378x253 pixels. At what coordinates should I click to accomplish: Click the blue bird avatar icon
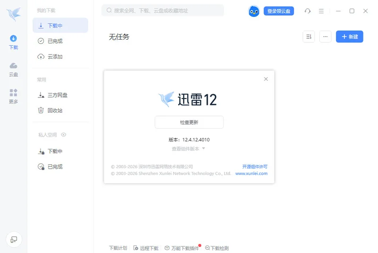pyautogui.click(x=254, y=11)
